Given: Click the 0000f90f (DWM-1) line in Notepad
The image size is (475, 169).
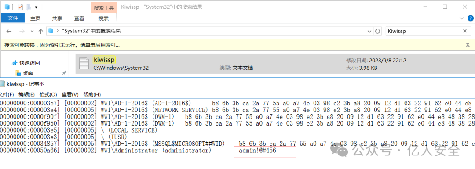Looking at the screenshot, I should (x=237, y=116).
